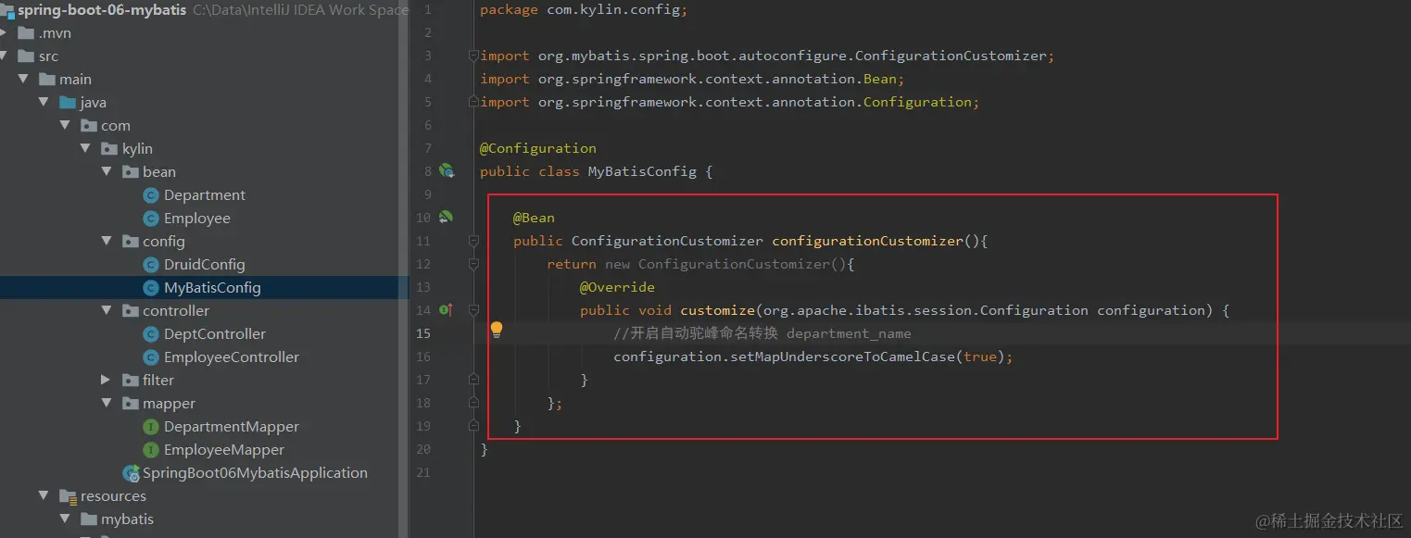Open DeptController in project tree

pyautogui.click(x=215, y=333)
